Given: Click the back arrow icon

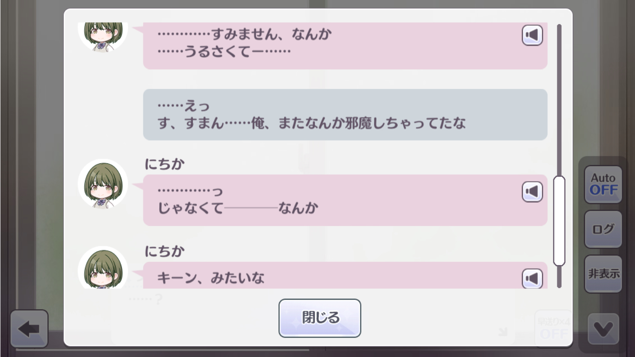Looking at the screenshot, I should (29, 329).
